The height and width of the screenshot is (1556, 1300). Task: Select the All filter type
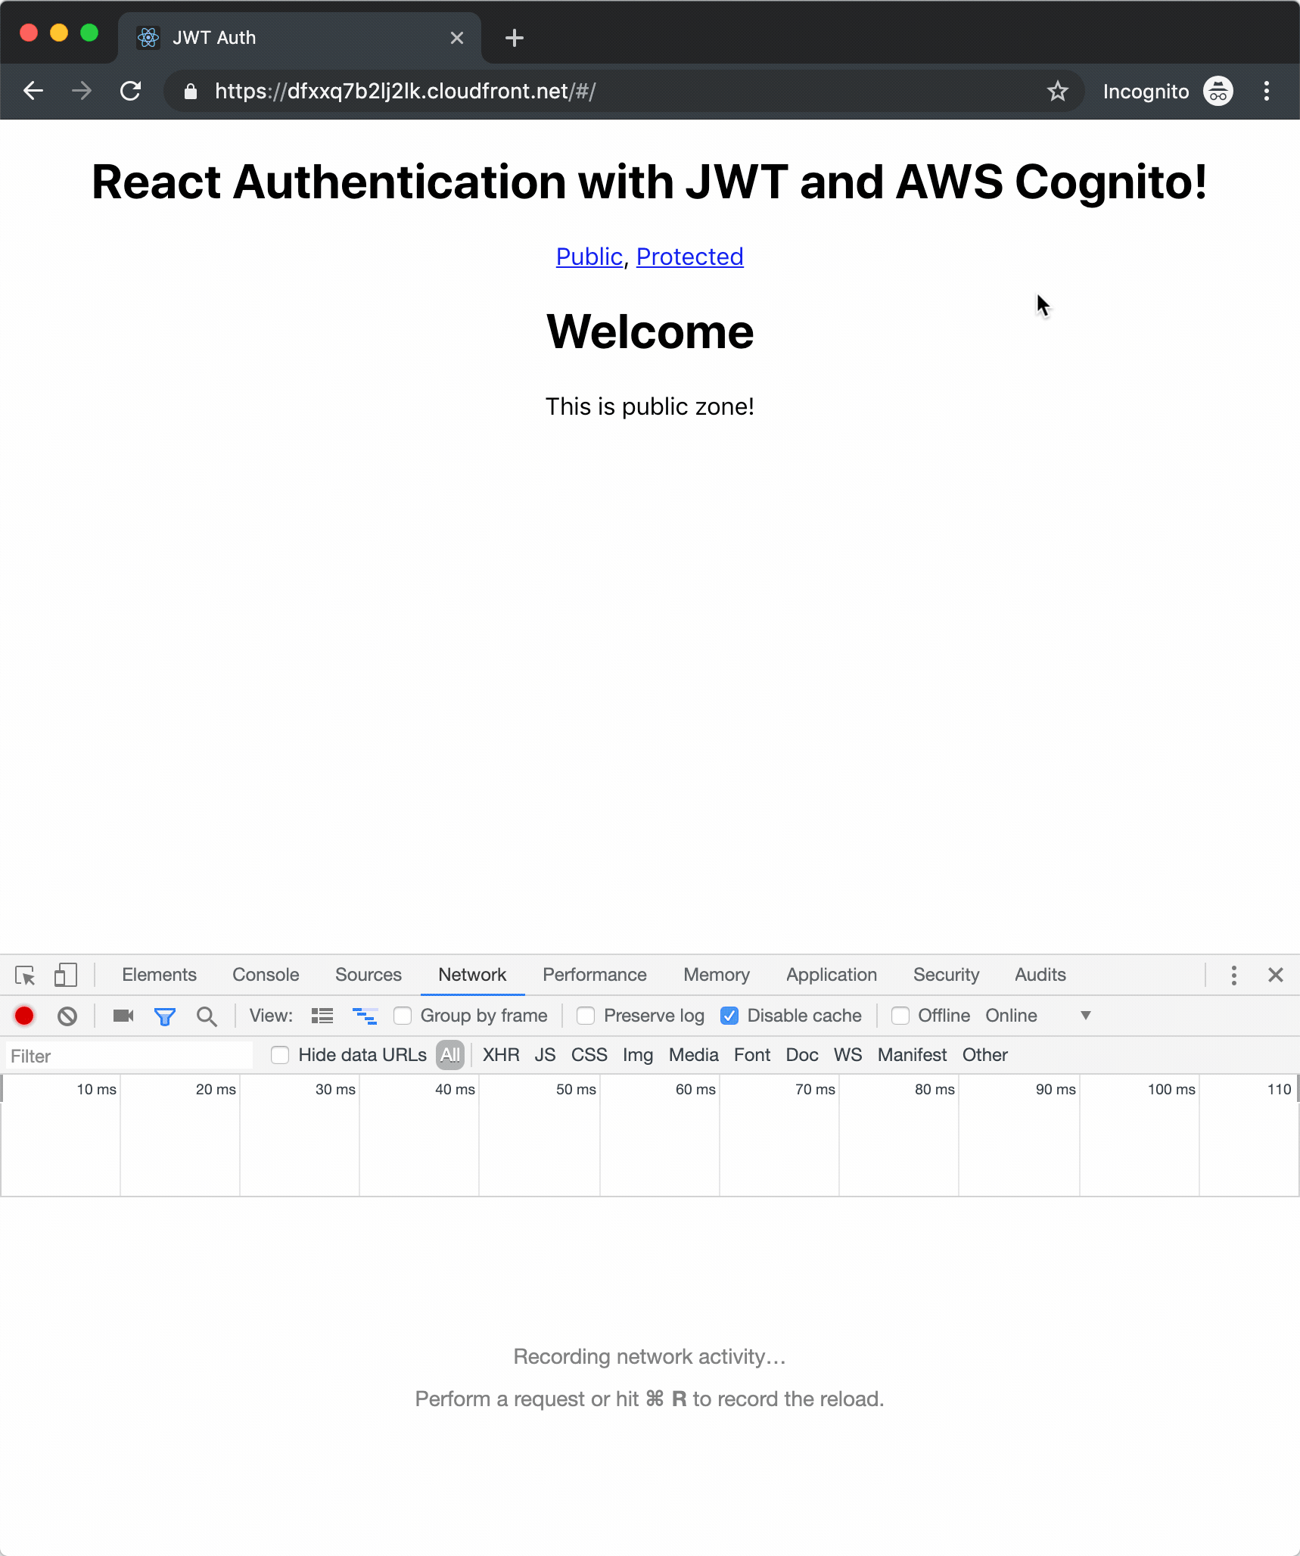450,1055
